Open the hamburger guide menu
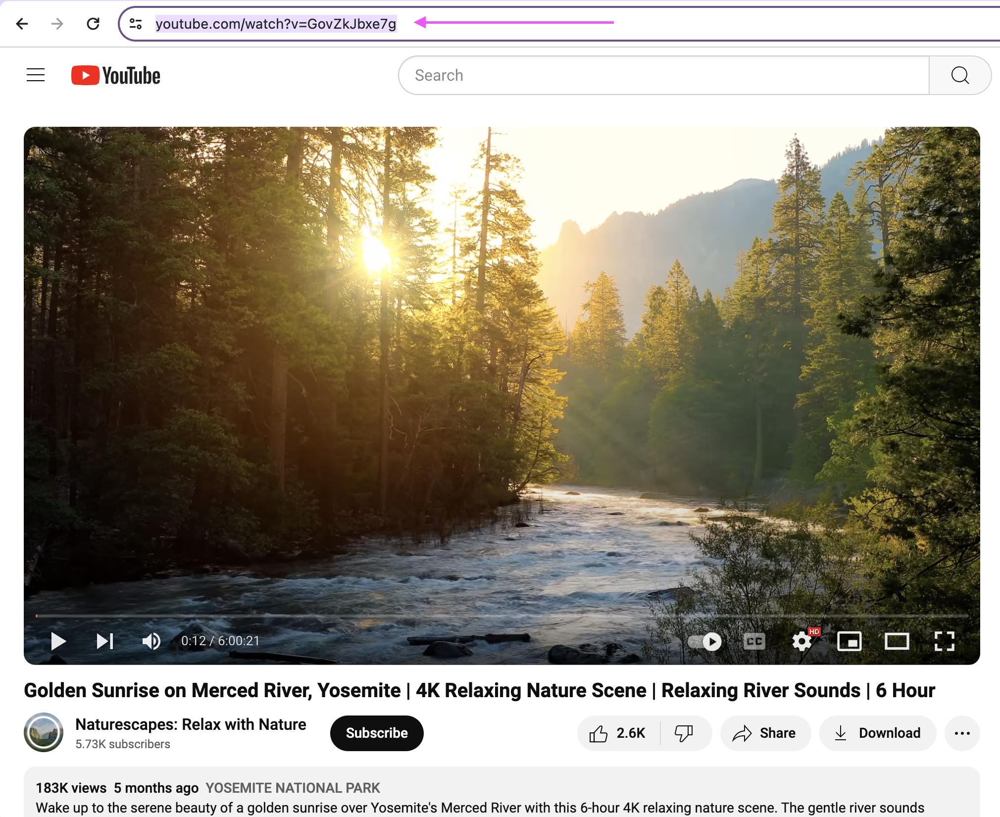The height and width of the screenshot is (817, 1000). click(x=36, y=75)
